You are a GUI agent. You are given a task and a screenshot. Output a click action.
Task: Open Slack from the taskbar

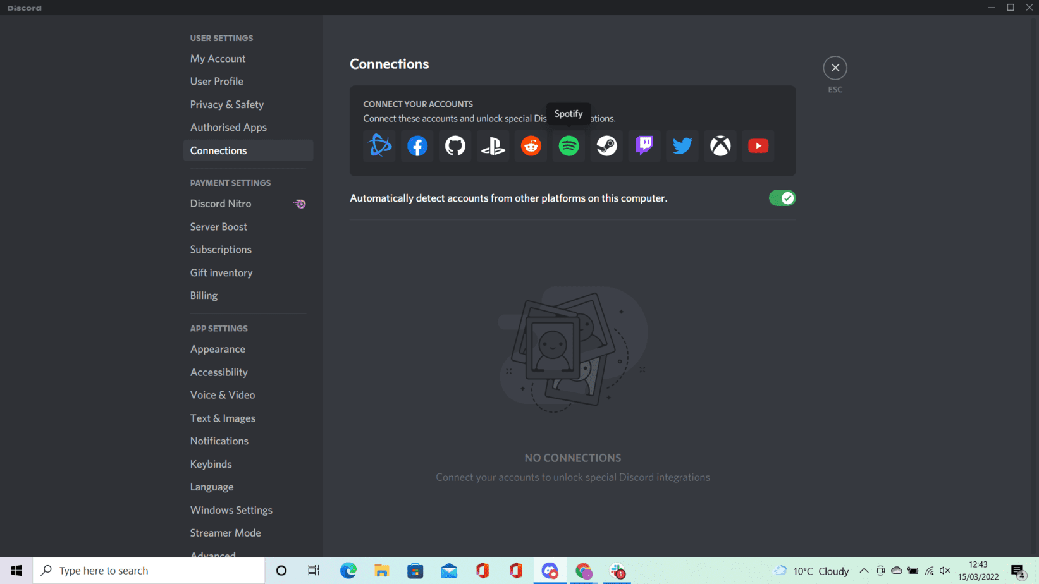click(x=617, y=571)
